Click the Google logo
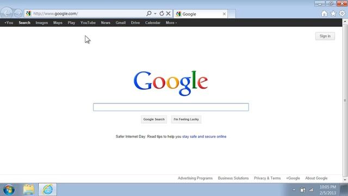 [171, 83]
